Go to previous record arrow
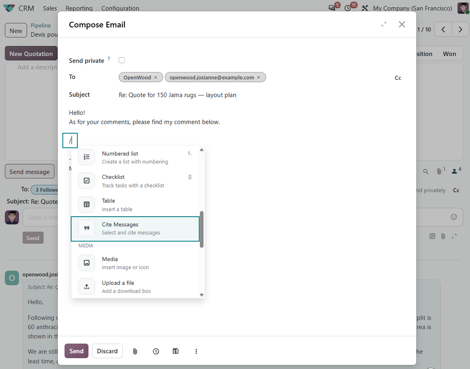470x369 pixels. [443, 29]
